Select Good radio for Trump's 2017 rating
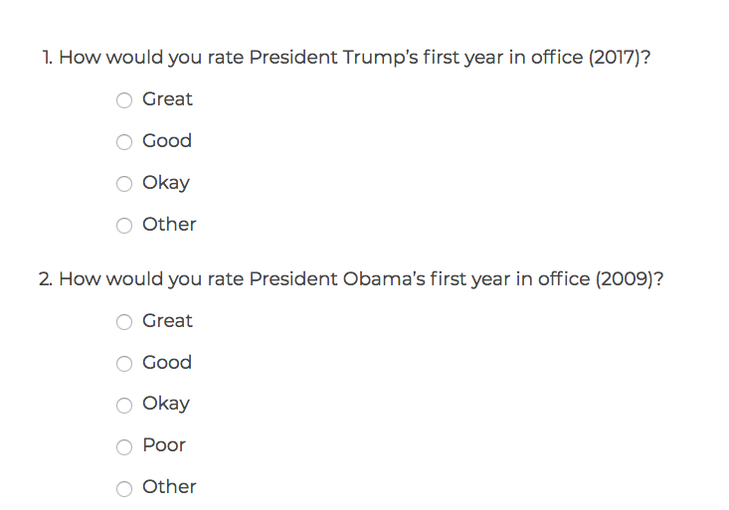This screenshot has width=729, height=510. point(124,142)
